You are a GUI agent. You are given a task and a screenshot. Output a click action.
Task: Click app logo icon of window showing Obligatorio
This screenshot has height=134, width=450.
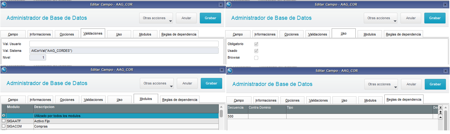[x=228, y=4]
